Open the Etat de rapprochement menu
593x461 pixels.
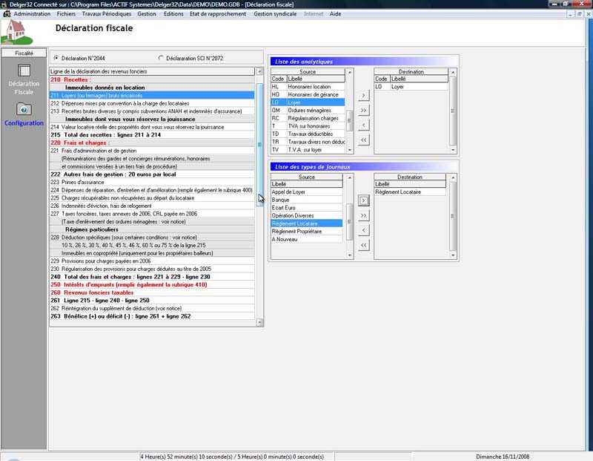pos(217,13)
